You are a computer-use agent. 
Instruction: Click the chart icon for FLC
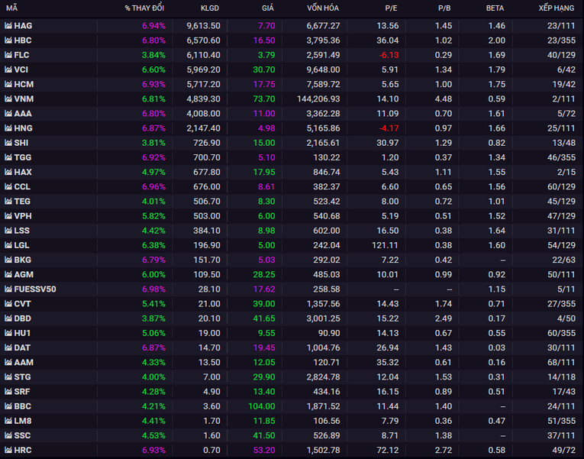(x=8, y=55)
